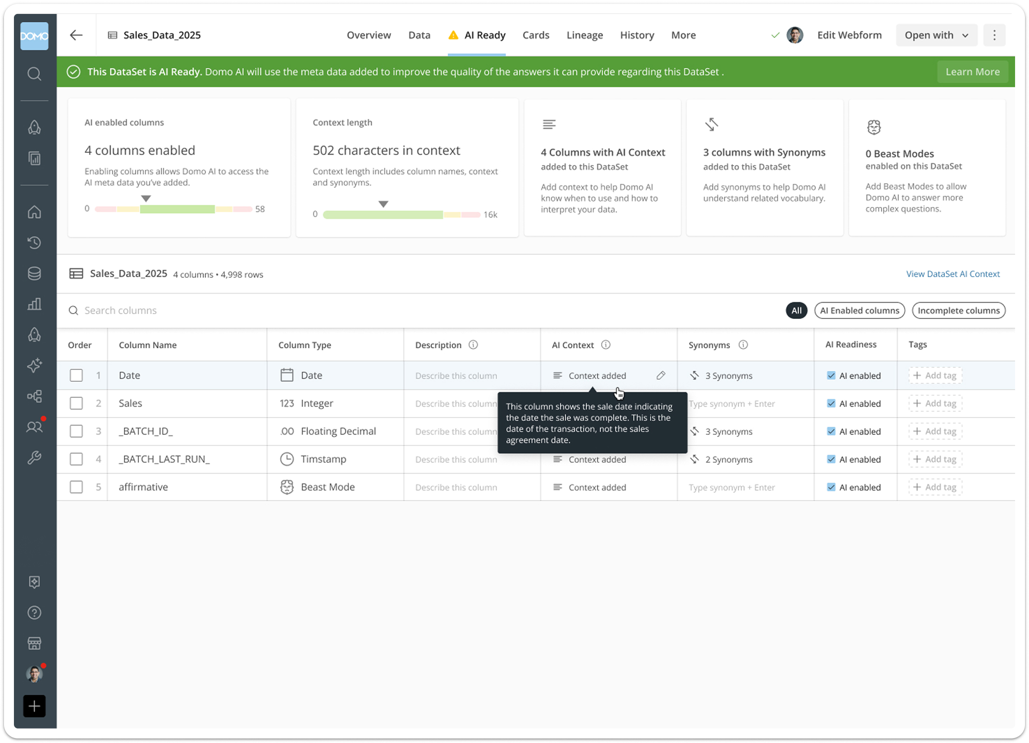
Task: Open the help question mark icon
Action: (34, 613)
